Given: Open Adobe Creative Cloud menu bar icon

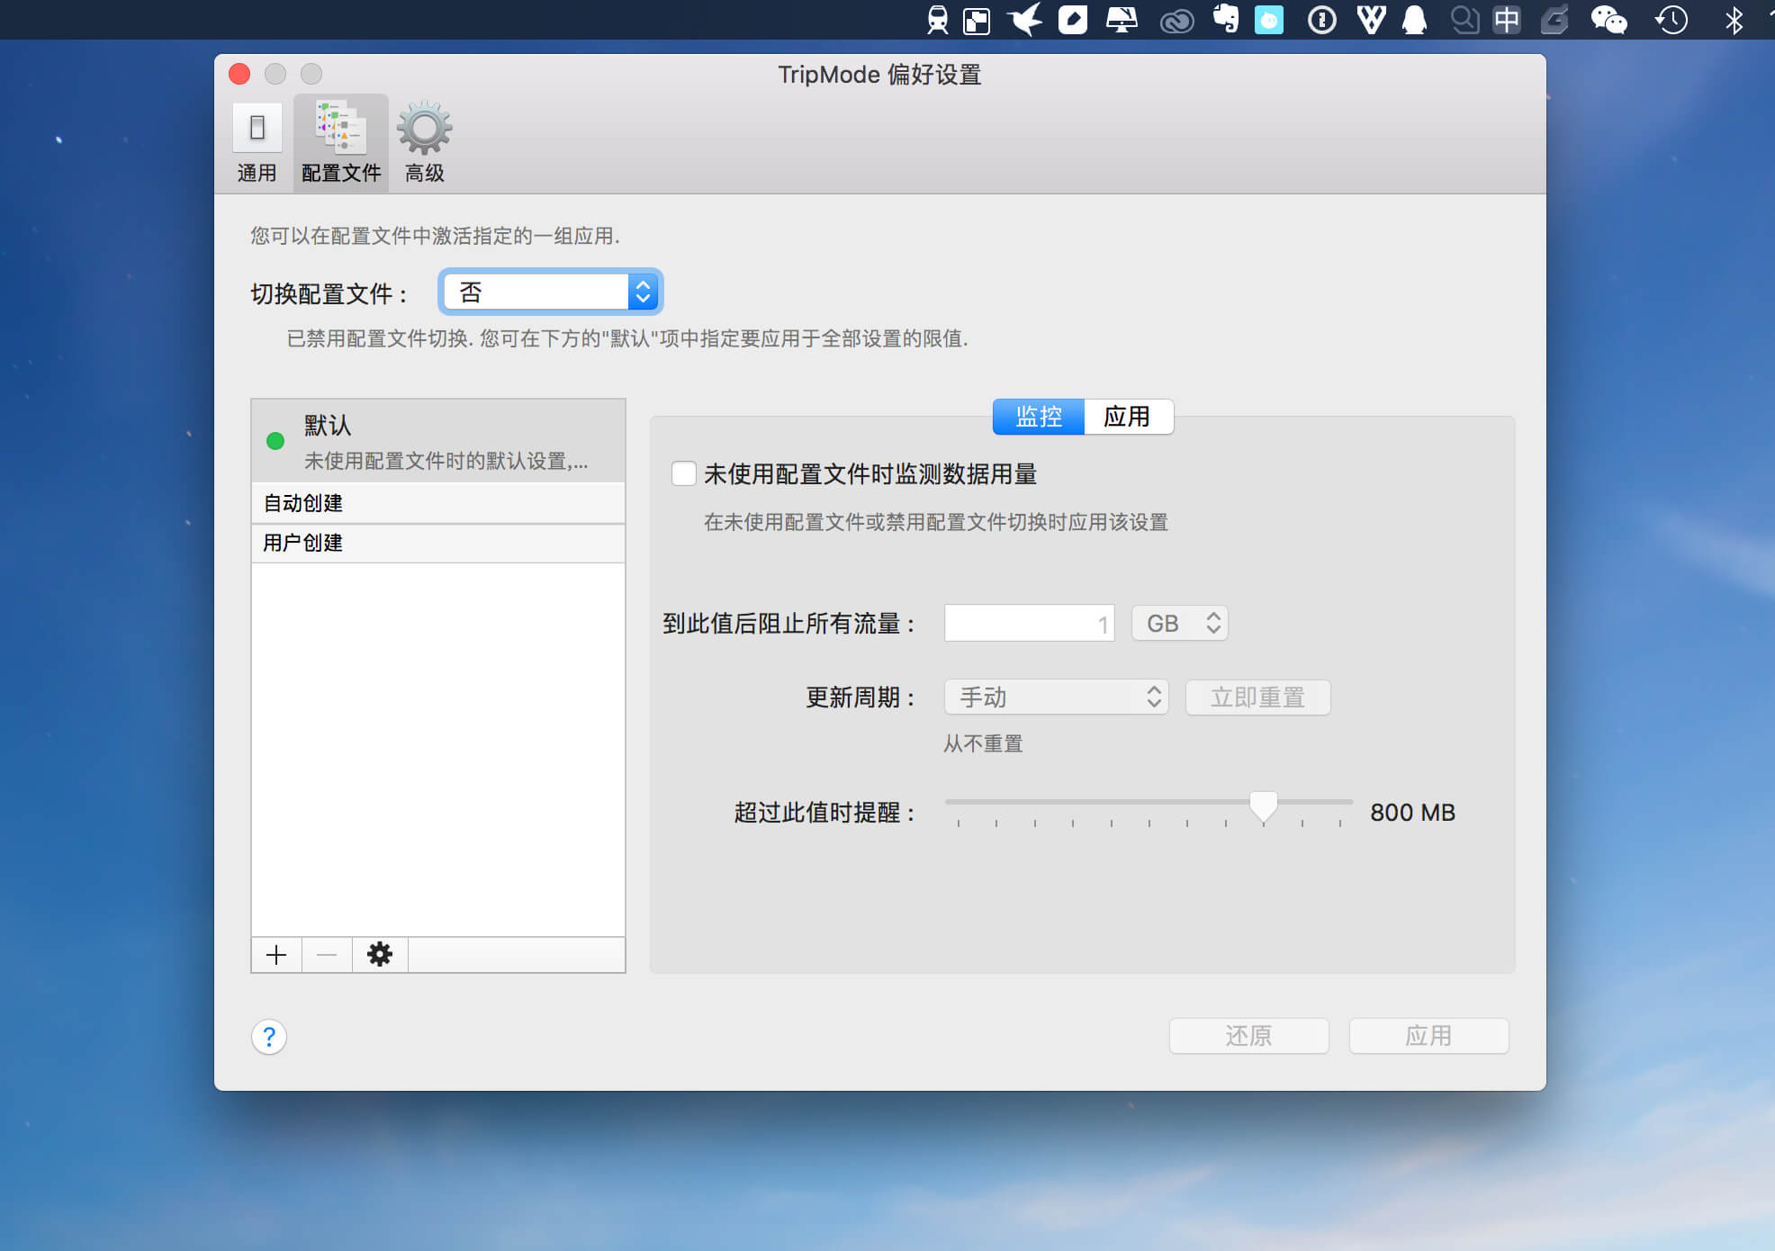Looking at the screenshot, I should 1176,20.
